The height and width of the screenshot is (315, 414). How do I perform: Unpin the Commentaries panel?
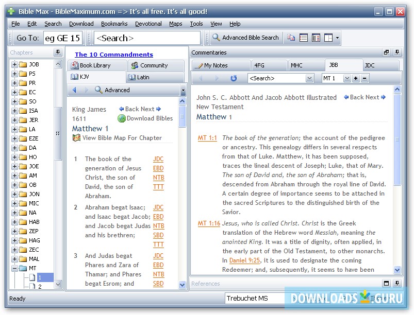396,52
